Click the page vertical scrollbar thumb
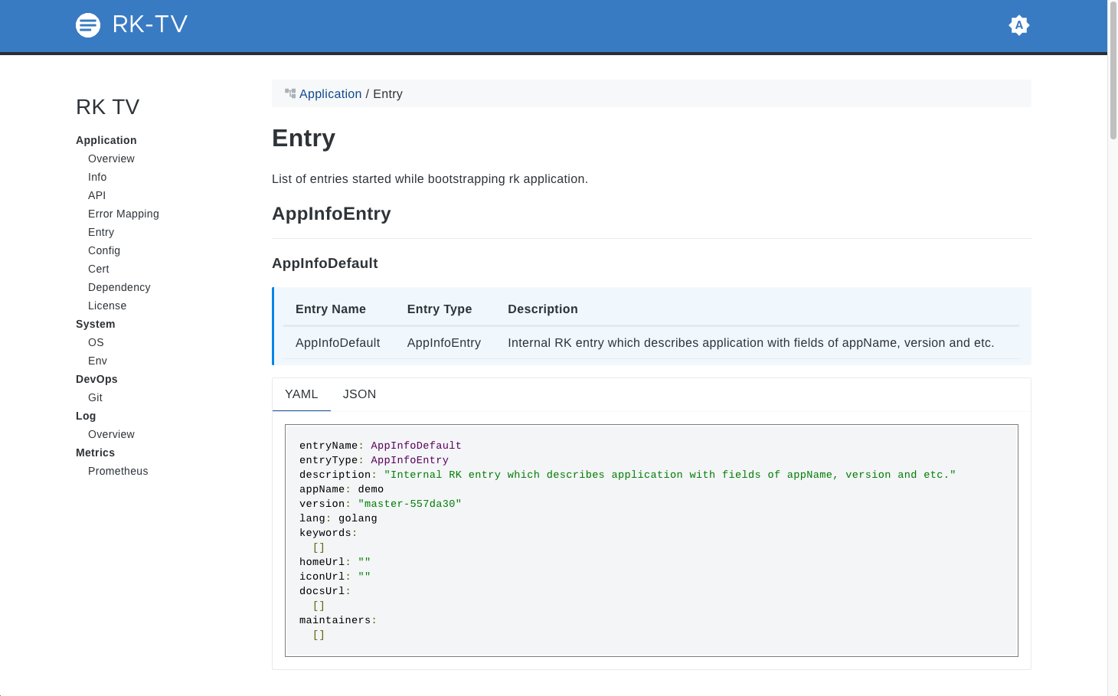The width and height of the screenshot is (1118, 696). 1113,70
